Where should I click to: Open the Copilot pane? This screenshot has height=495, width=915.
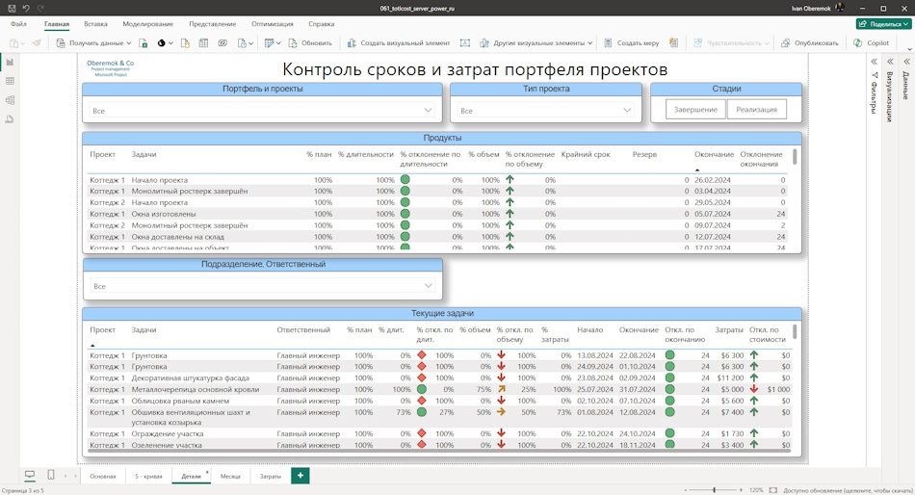pyautogui.click(x=872, y=42)
